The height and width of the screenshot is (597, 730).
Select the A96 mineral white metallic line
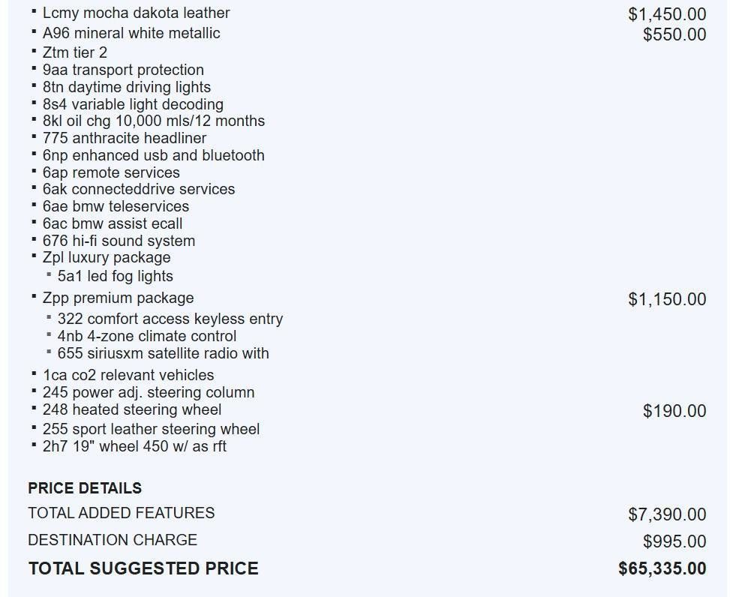131,33
